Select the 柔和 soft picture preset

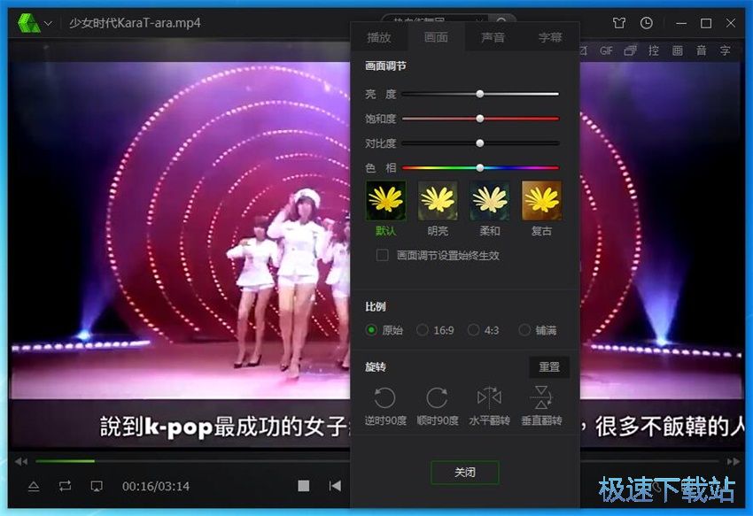click(x=489, y=208)
